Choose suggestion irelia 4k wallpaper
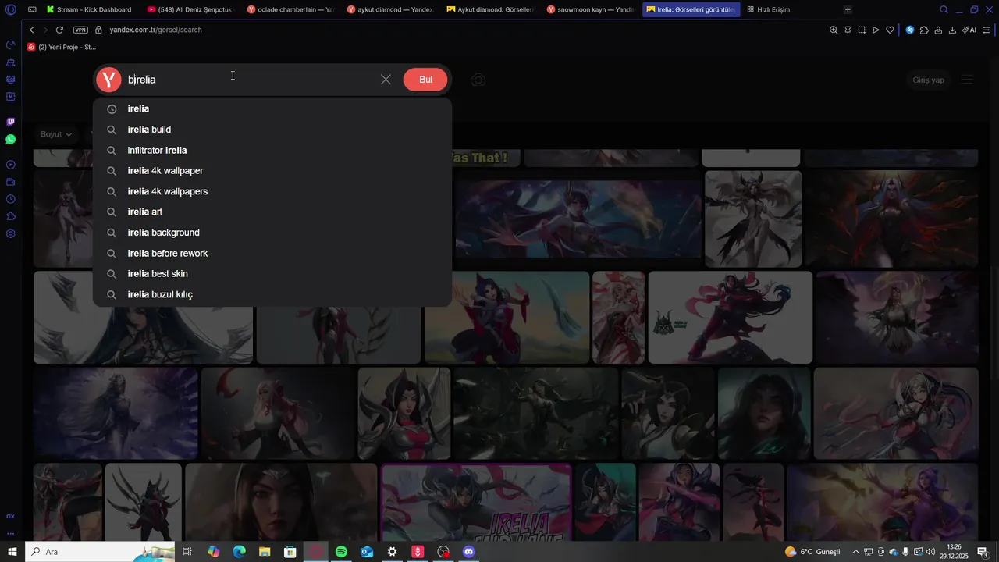 point(272,171)
